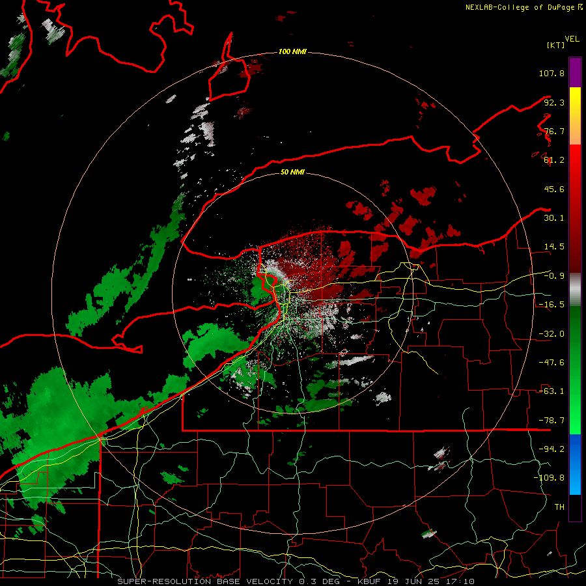The height and width of the screenshot is (586, 586).
Task: Click the -0.9 velocity scale value
Action: [554, 276]
